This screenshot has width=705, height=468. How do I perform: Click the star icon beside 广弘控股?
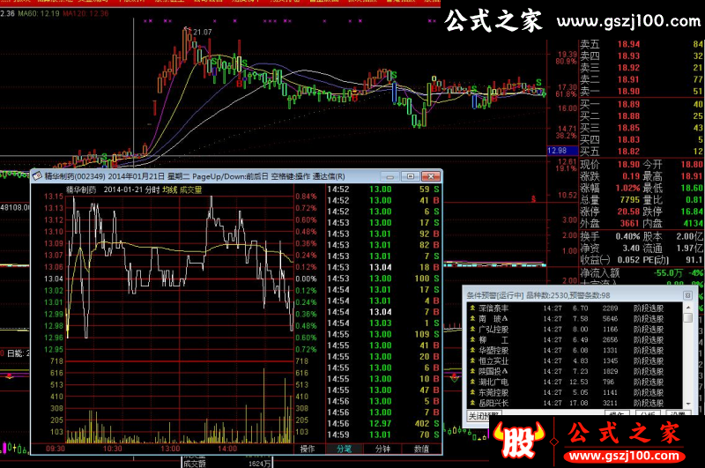click(472, 329)
